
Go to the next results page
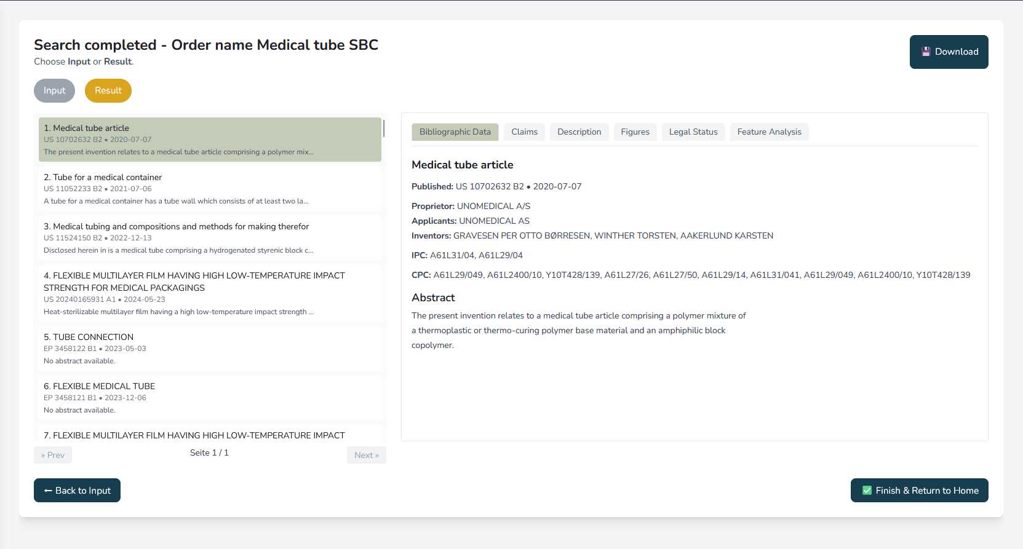[366, 455]
